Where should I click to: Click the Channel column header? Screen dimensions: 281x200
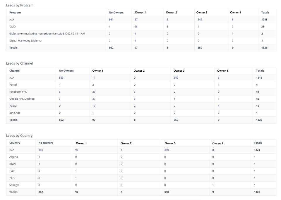pyautogui.click(x=15, y=70)
